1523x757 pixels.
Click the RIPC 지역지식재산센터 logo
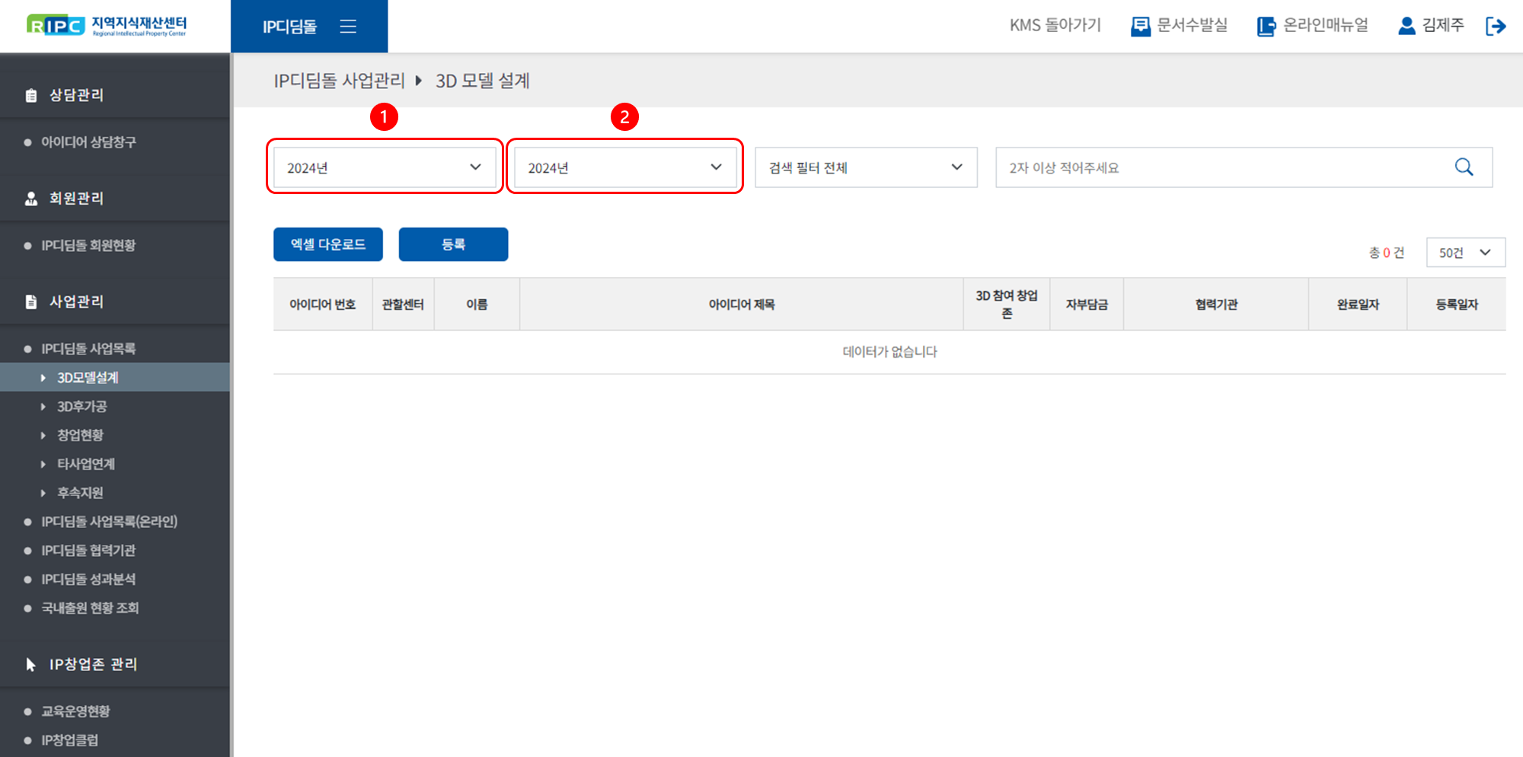(x=107, y=26)
